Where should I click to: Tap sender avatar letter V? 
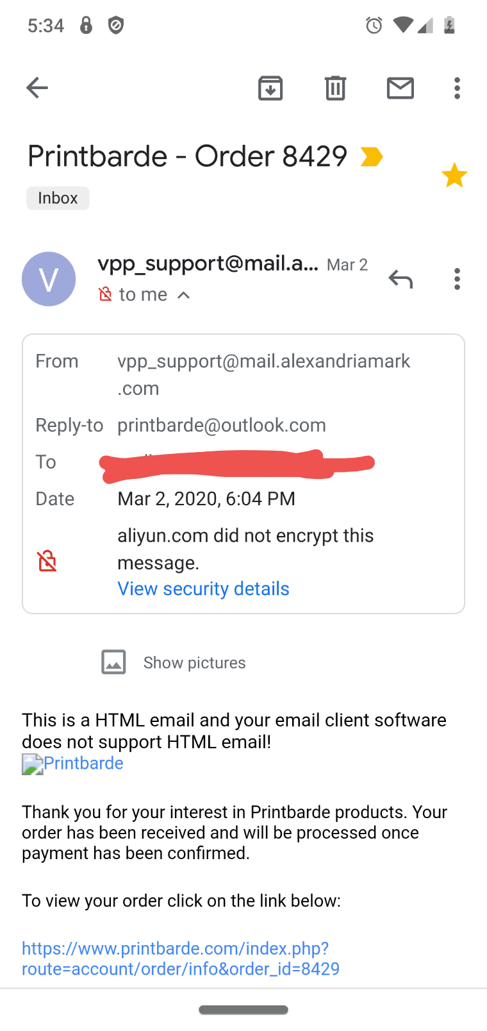pos(49,279)
